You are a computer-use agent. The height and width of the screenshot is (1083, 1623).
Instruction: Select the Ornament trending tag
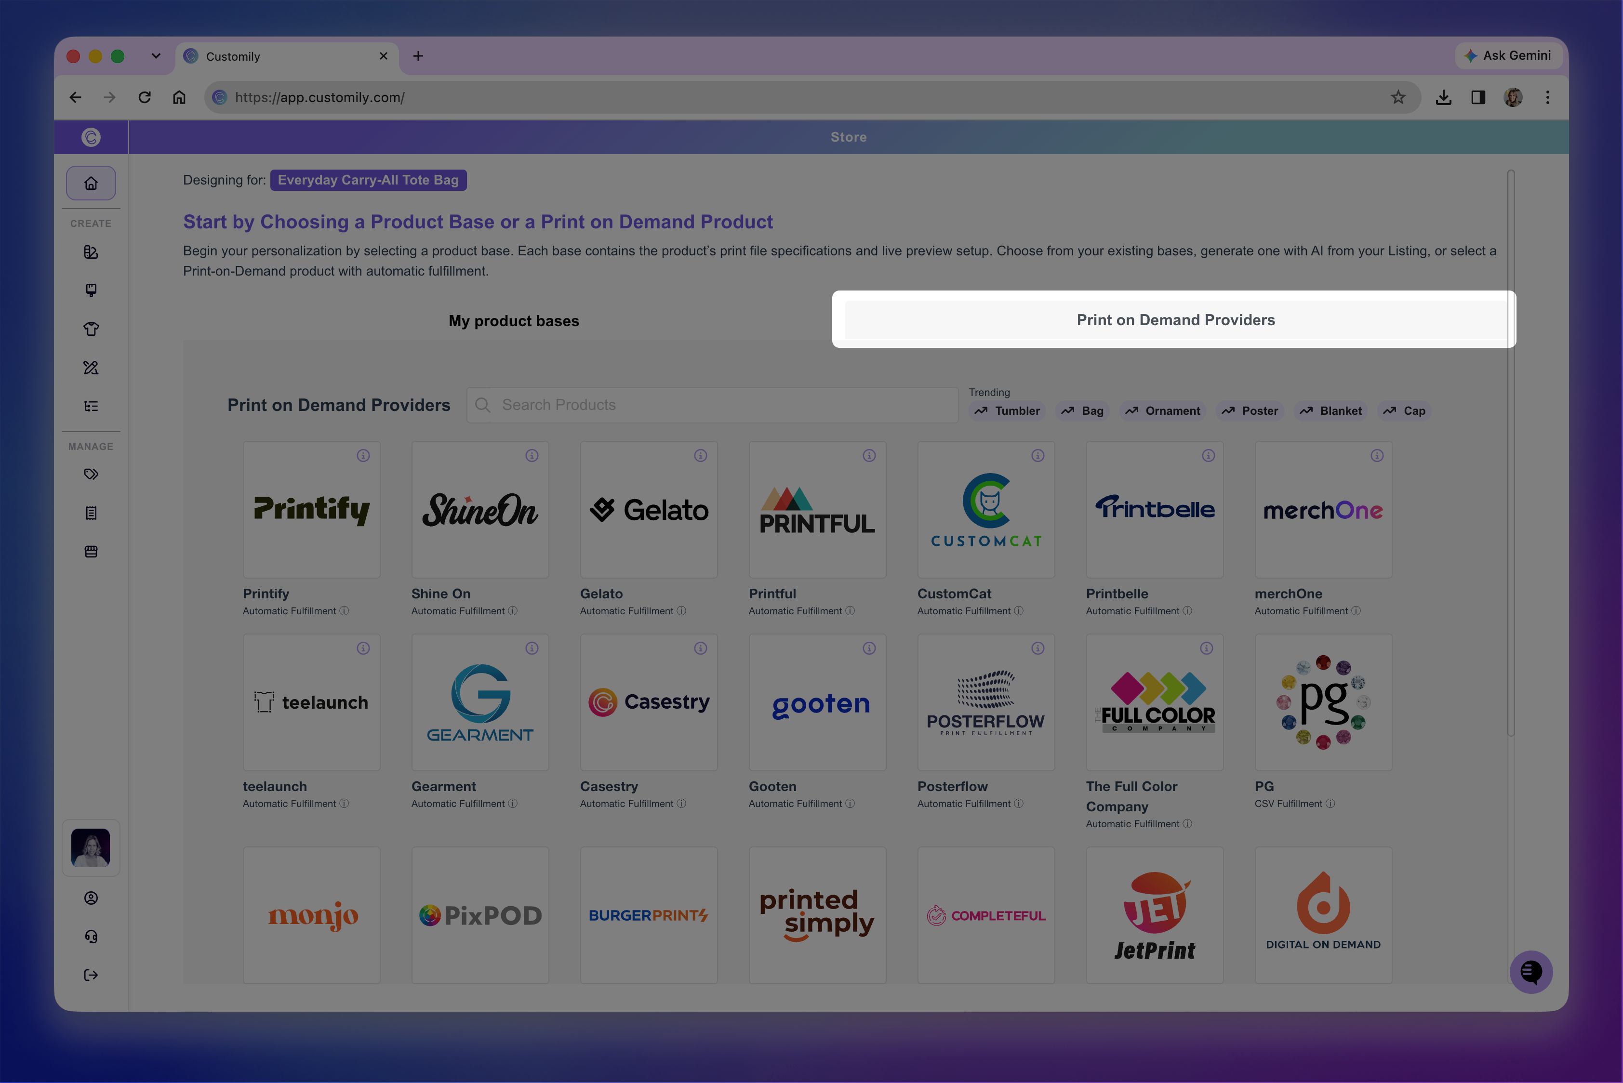coord(1163,411)
